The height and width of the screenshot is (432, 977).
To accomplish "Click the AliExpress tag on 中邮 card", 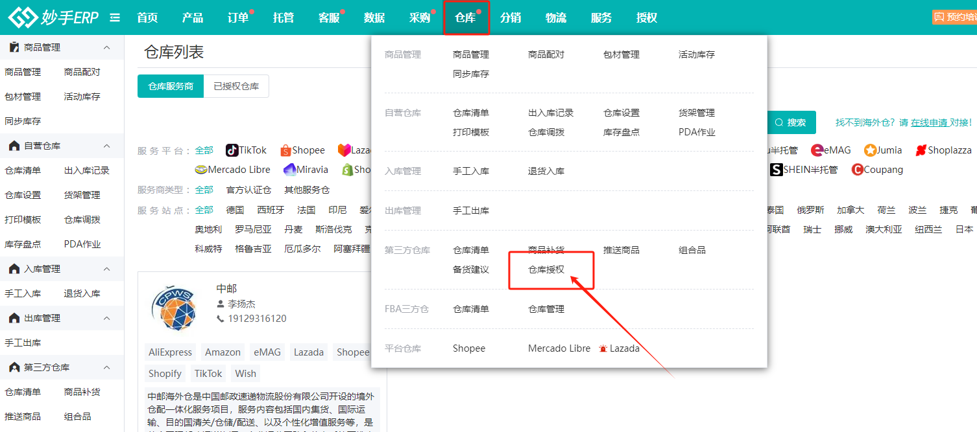I will pyautogui.click(x=171, y=352).
